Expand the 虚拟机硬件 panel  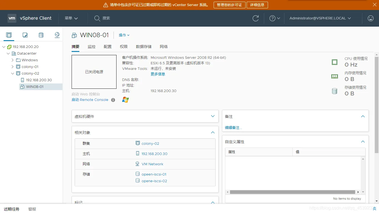[x=213, y=116]
